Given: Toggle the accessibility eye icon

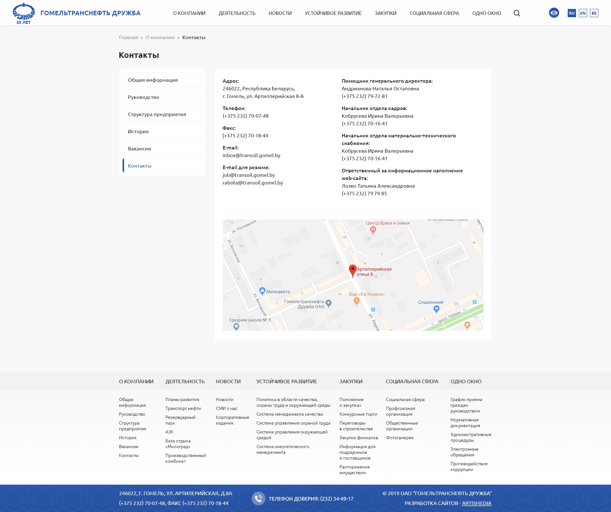Looking at the screenshot, I should (x=554, y=13).
